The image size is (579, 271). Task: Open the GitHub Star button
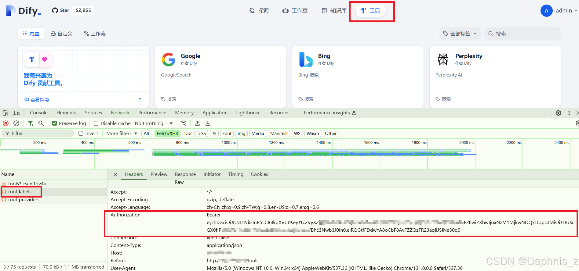60,10
